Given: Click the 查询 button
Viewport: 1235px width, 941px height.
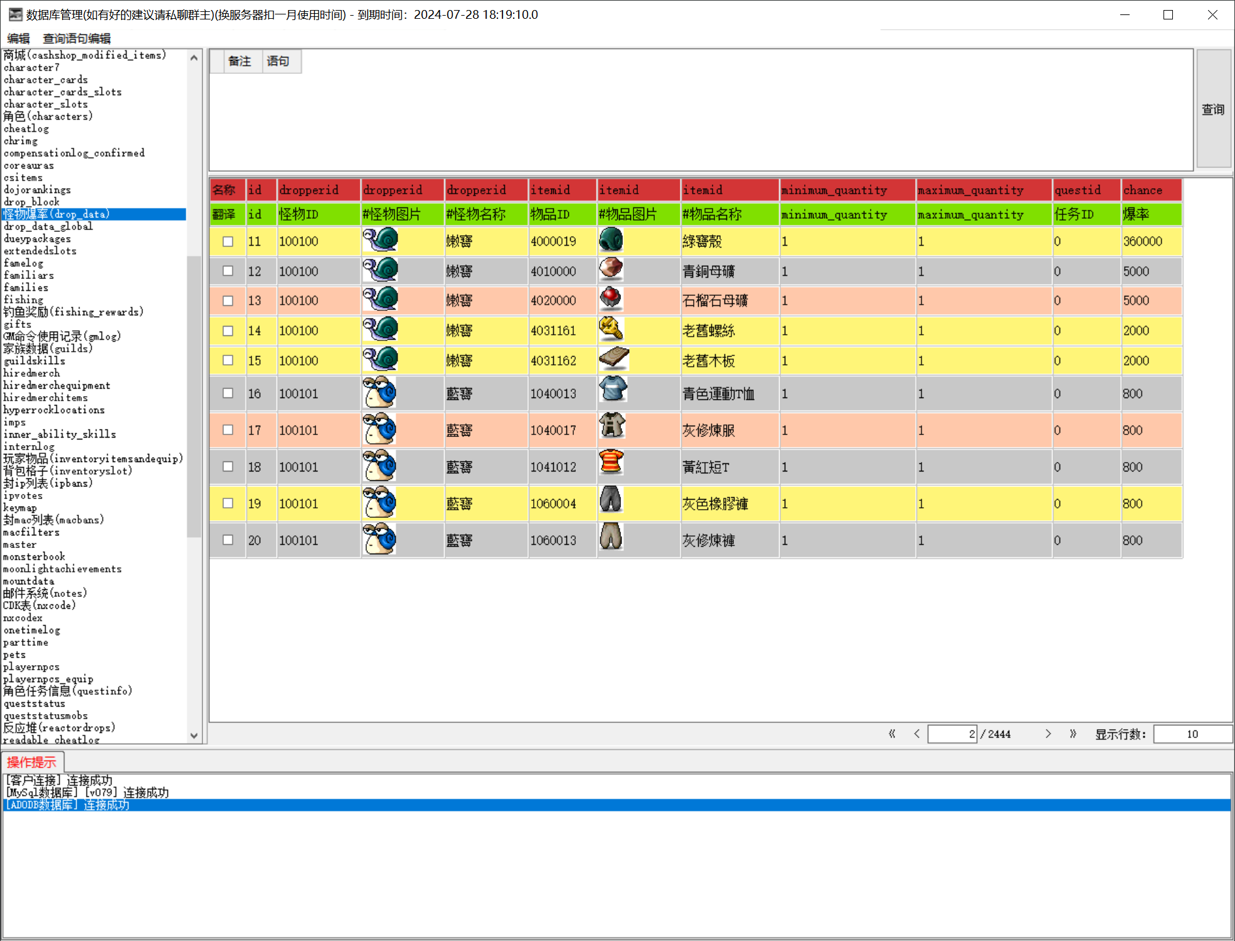Looking at the screenshot, I should [x=1212, y=108].
